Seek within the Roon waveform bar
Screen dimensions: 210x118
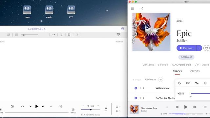(x=186, y=114)
